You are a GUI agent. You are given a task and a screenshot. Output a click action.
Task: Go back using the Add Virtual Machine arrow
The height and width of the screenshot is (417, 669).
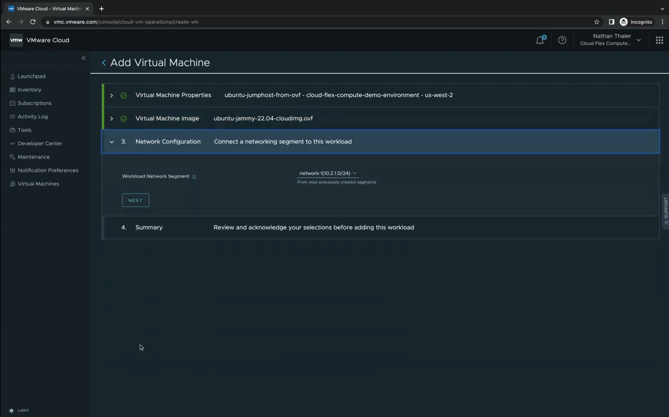tap(104, 63)
